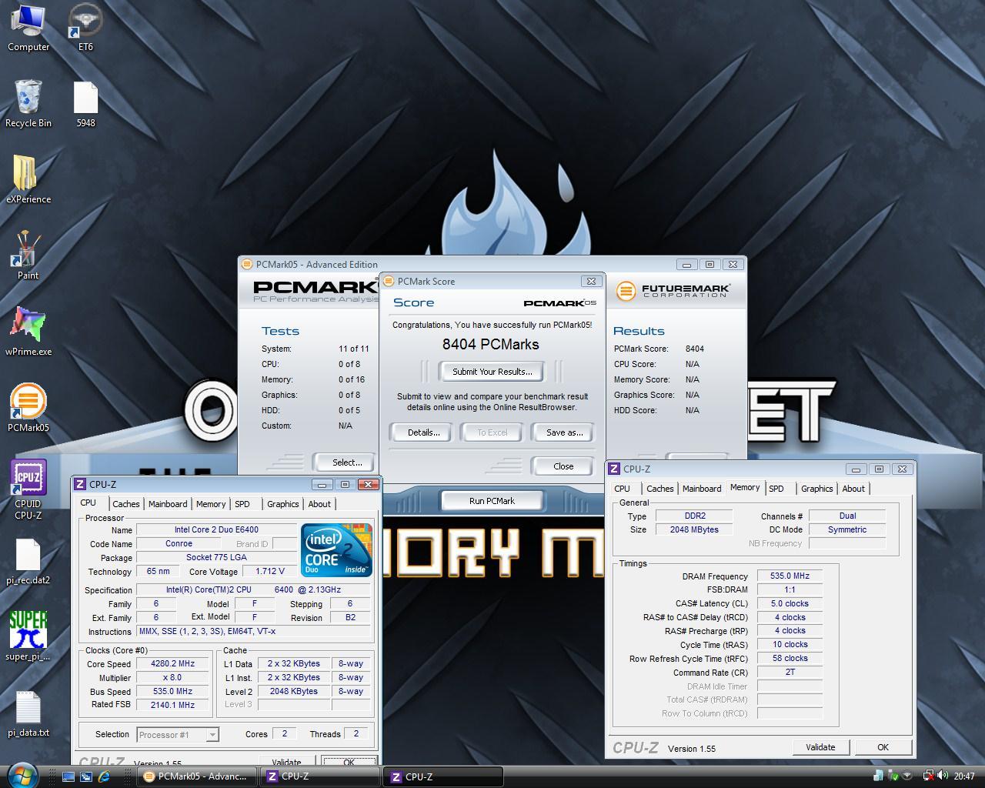The height and width of the screenshot is (788, 985).
Task: Click the Memory Size value 2048 MBytes
Action: (693, 529)
